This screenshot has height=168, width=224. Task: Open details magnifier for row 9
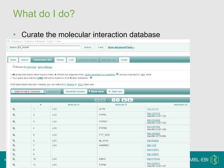[x=14, y=154]
